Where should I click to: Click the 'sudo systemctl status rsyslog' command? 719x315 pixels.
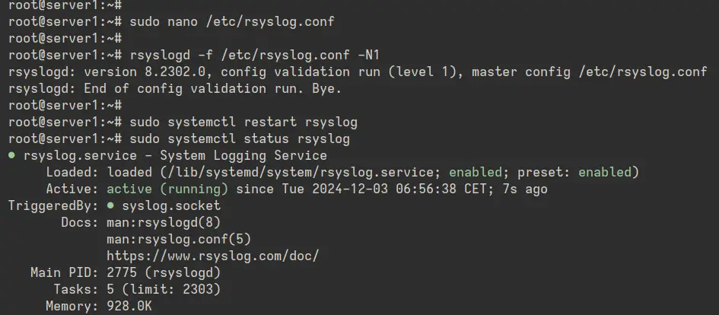pos(240,139)
